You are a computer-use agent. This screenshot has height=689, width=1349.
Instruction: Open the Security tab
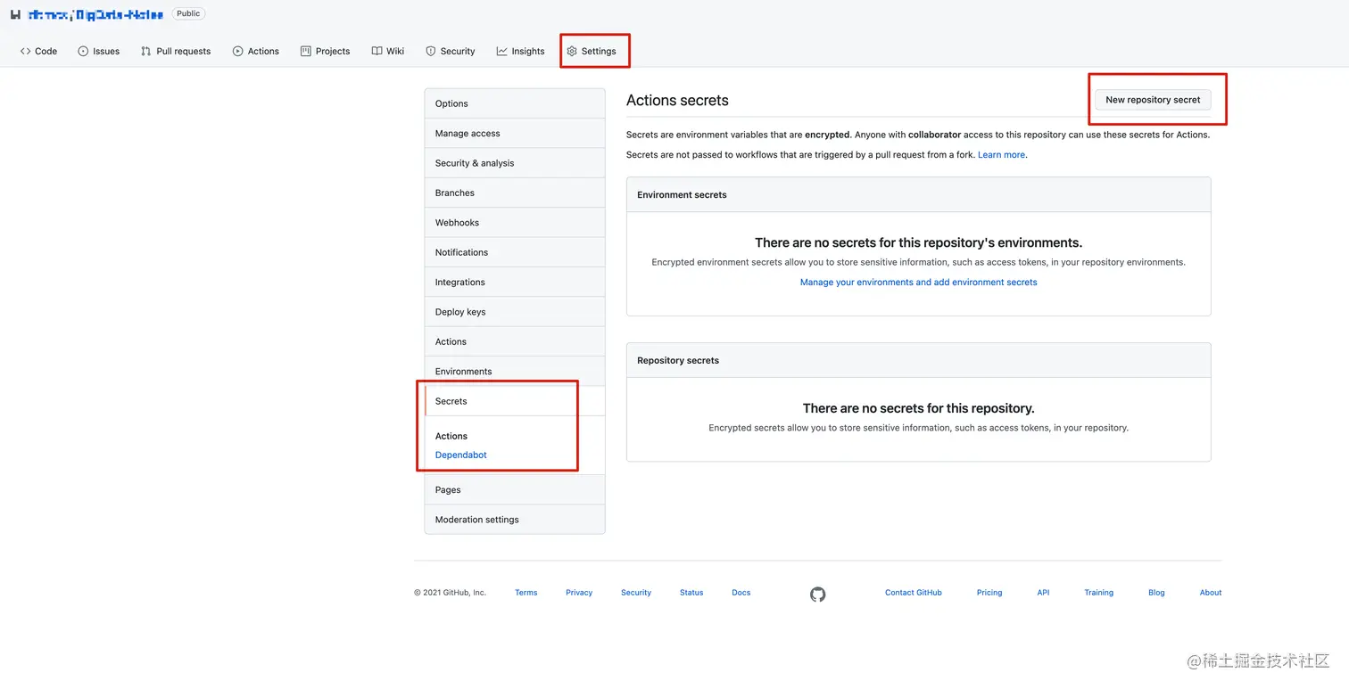click(450, 51)
